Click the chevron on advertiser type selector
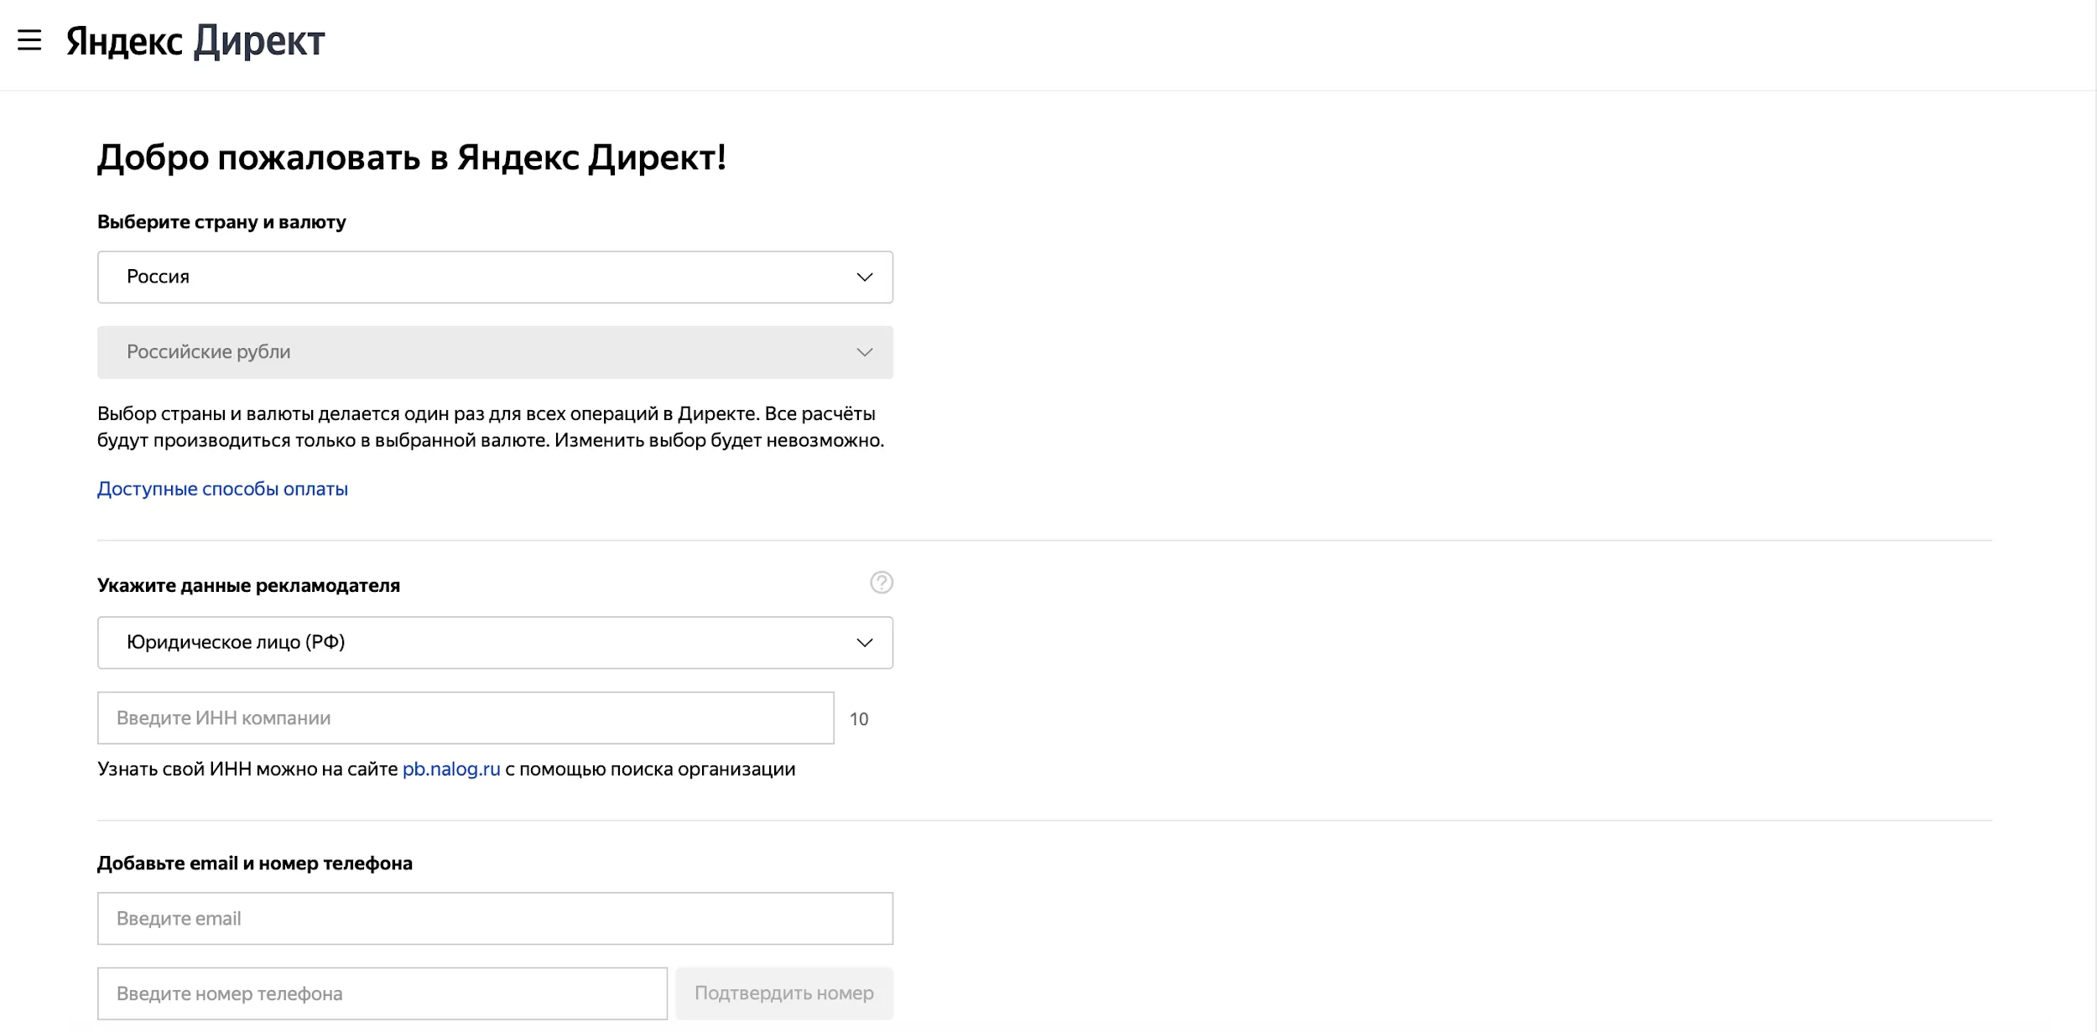2097x1032 pixels. tap(862, 642)
